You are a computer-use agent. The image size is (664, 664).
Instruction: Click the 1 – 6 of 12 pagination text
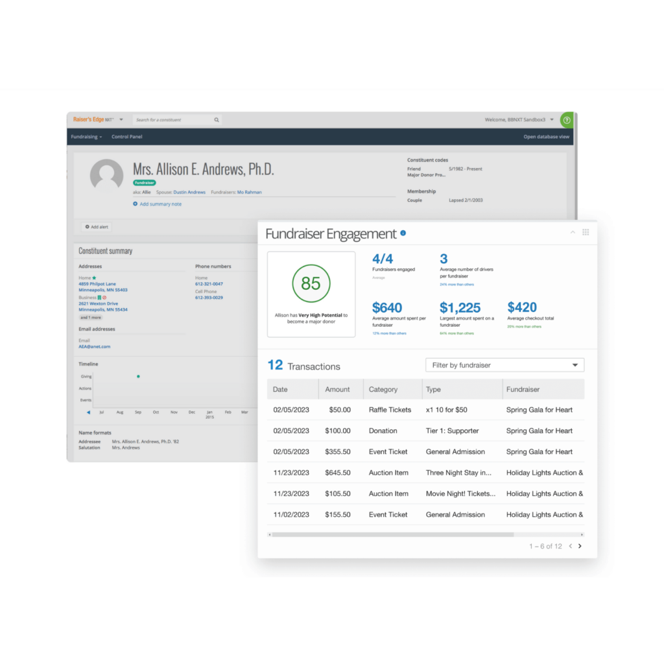tap(545, 546)
